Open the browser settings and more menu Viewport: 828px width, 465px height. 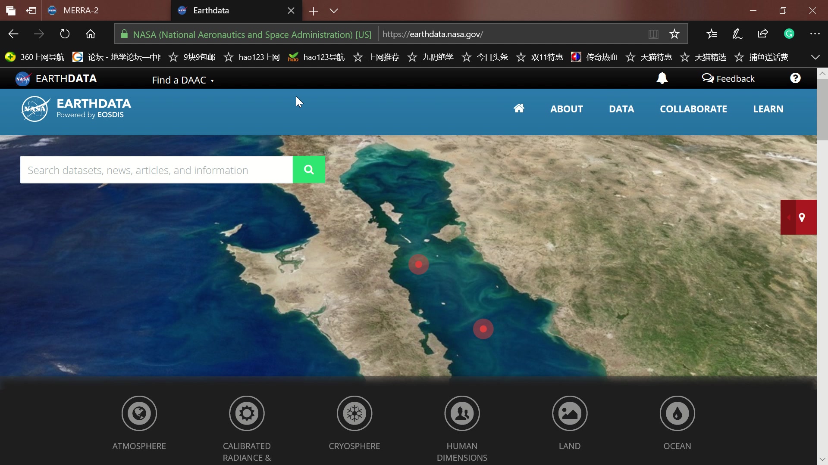coord(815,34)
